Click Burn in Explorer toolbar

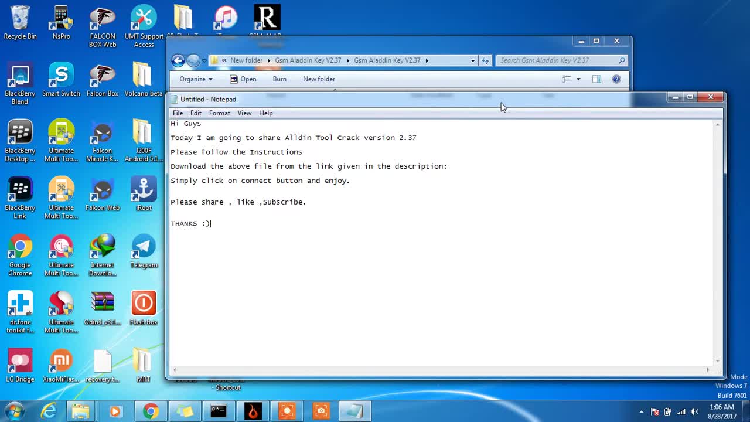pos(279,79)
